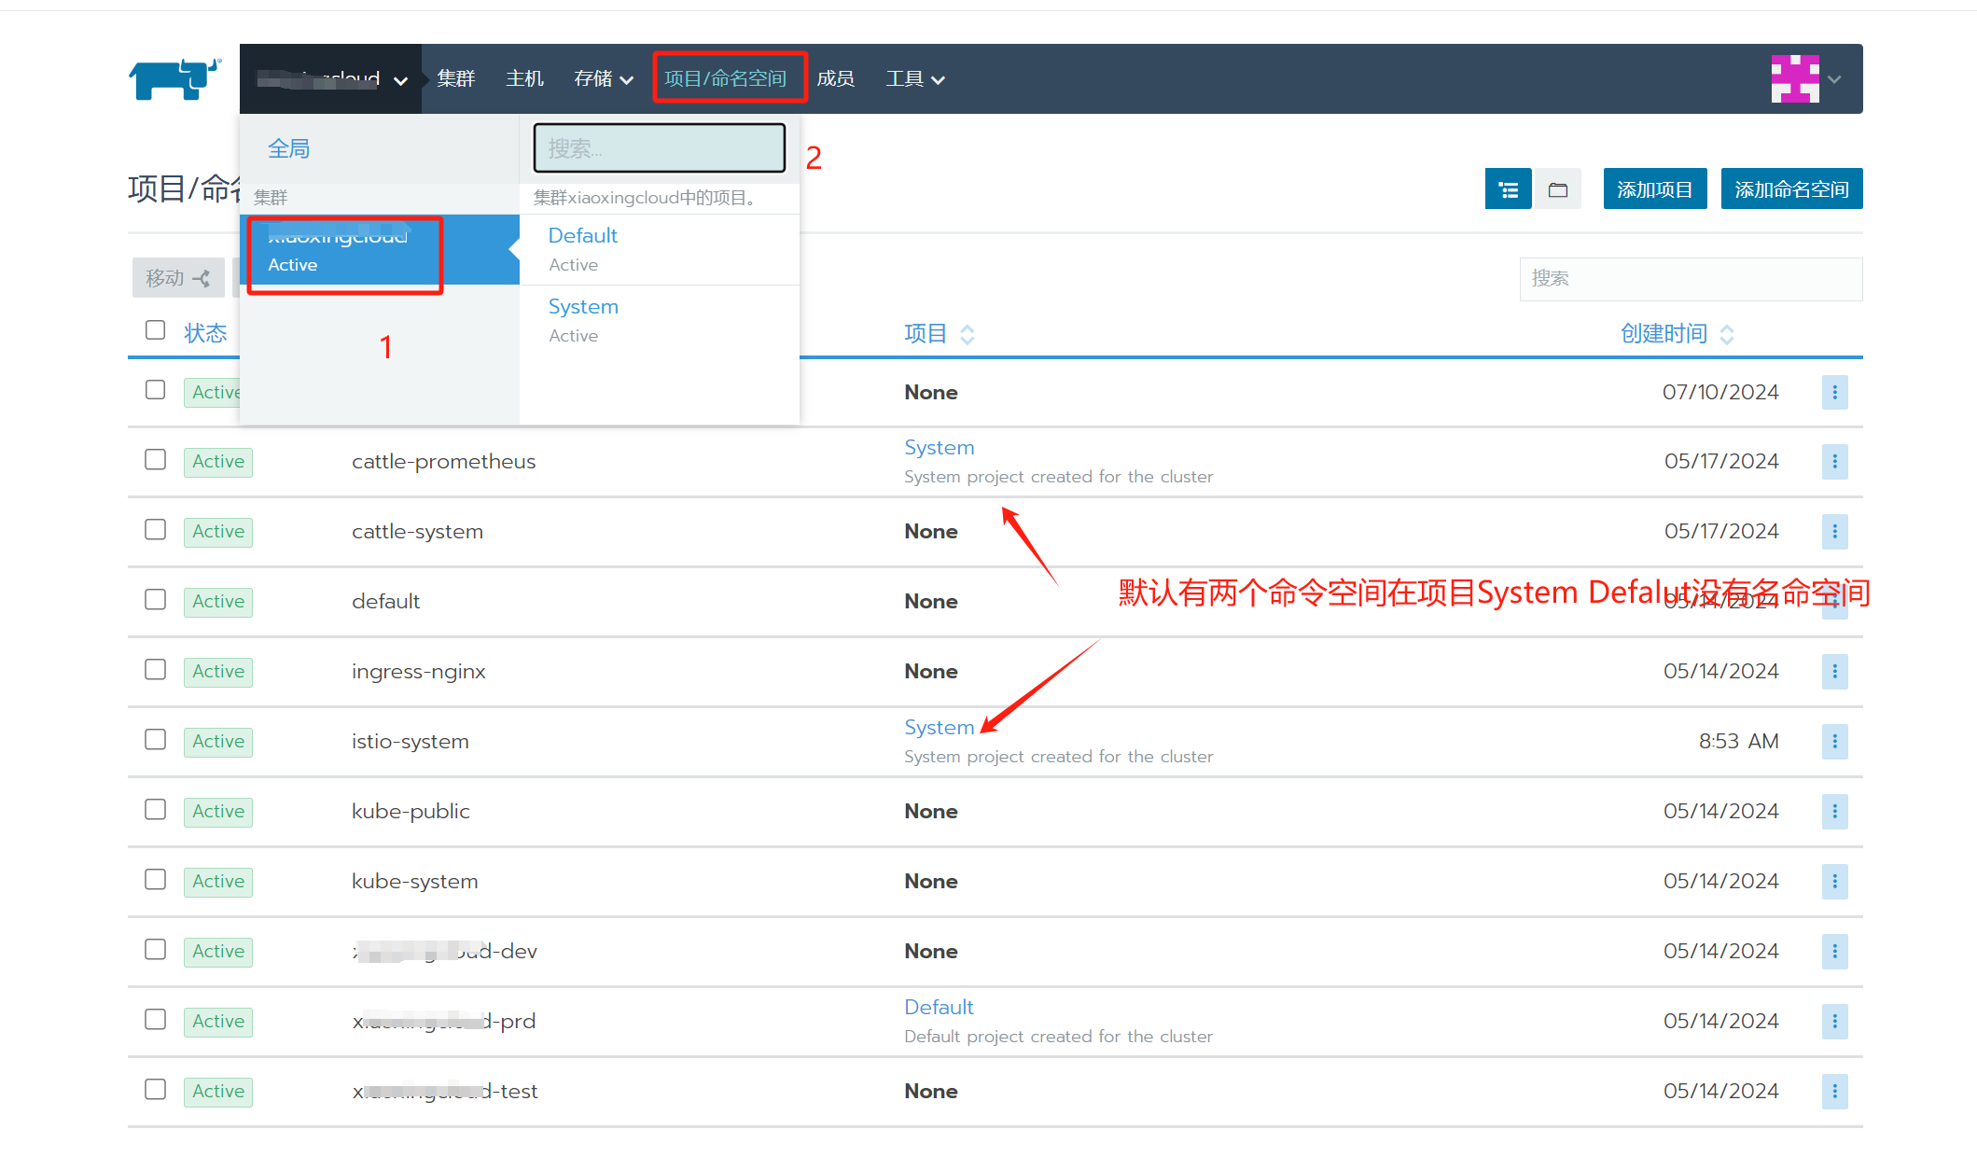Check the kube-public row checkbox
The height and width of the screenshot is (1157, 1977).
[x=156, y=810]
